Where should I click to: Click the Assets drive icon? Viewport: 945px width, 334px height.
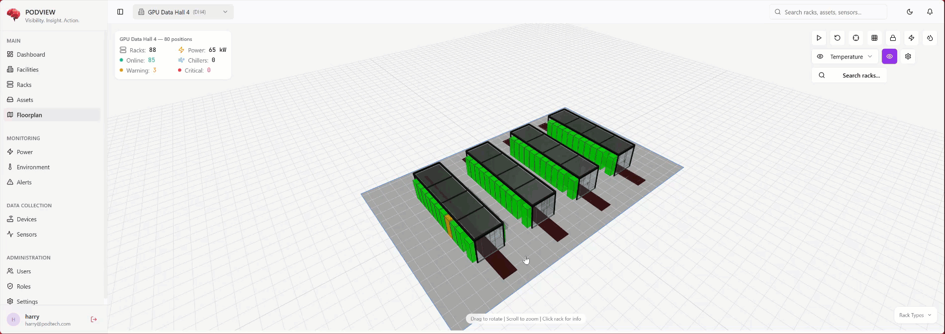[10, 100]
